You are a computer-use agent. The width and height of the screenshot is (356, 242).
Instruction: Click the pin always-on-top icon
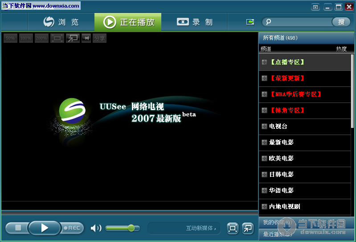tap(86, 38)
